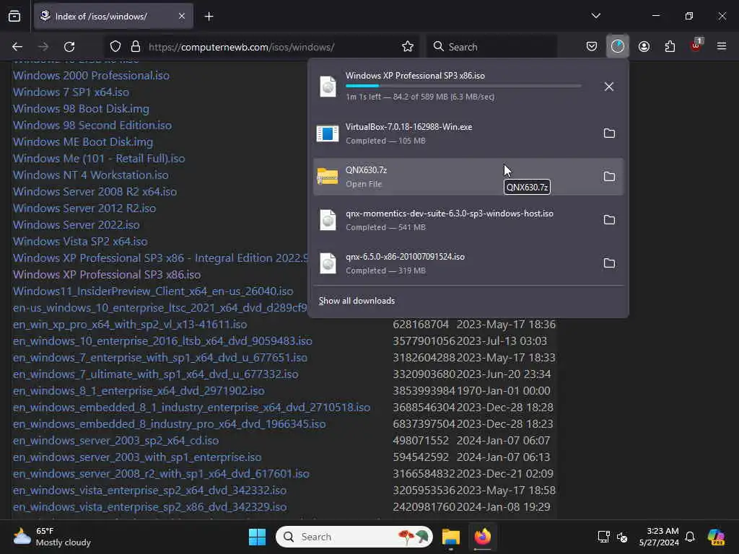739x554 pixels.
Task: Open Windows ME Boot Disk.img link
Action: pyautogui.click(x=83, y=142)
